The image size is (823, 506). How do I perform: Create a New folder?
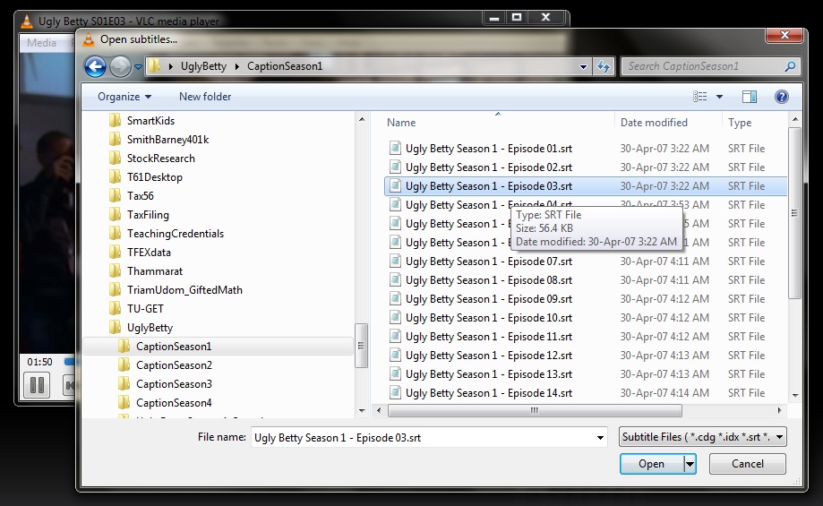pos(205,97)
